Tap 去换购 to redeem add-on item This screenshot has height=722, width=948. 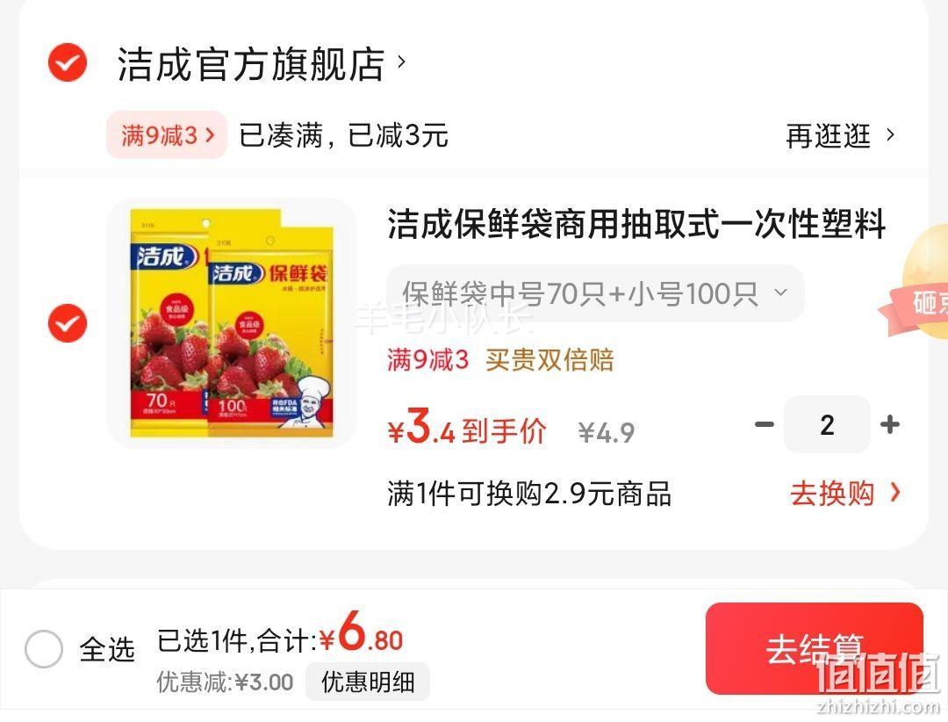click(832, 494)
